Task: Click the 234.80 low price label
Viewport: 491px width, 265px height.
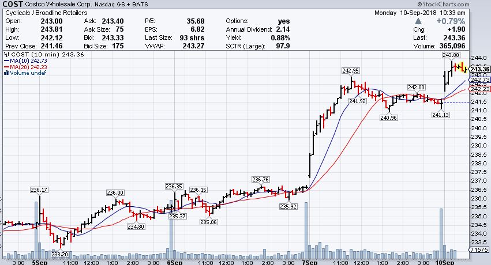Action: [136, 226]
